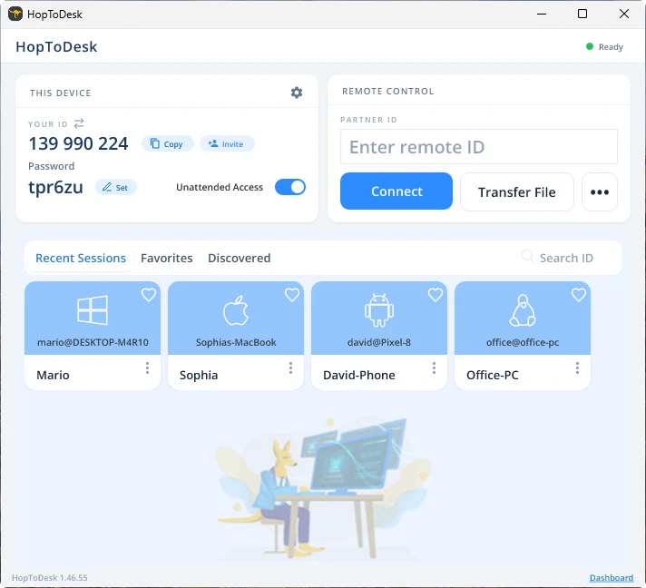Focus the Enter remote ID field
Screen dimensions: 646x588
click(x=479, y=147)
